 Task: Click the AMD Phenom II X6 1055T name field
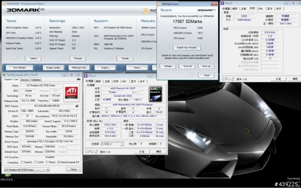(x=123, y=88)
